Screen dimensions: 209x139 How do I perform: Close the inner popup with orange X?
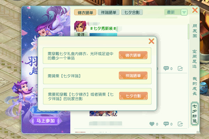tap(152, 41)
